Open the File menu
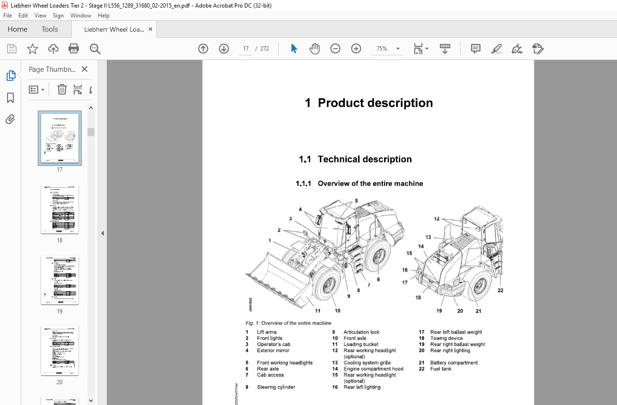Image resolution: width=617 pixels, height=405 pixels. click(8, 16)
